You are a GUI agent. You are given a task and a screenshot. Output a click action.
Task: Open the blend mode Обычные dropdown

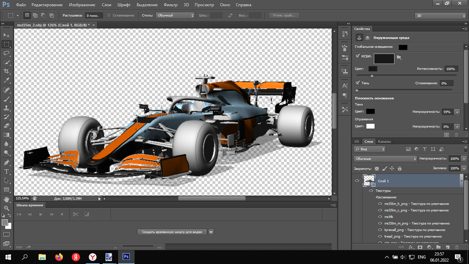[385, 159]
